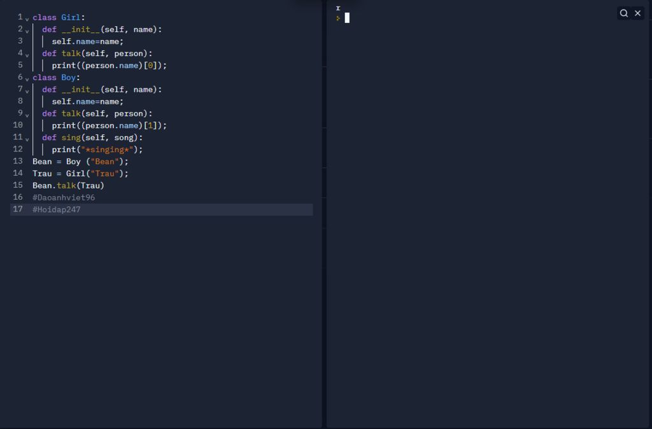Open console search with magnifier icon
This screenshot has height=429, width=652.
point(624,13)
